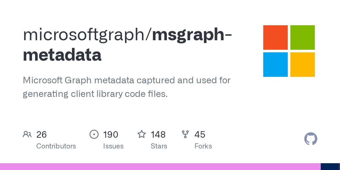The width and height of the screenshot is (340, 170).
Task: Click the Forks label
Action: 203,146
